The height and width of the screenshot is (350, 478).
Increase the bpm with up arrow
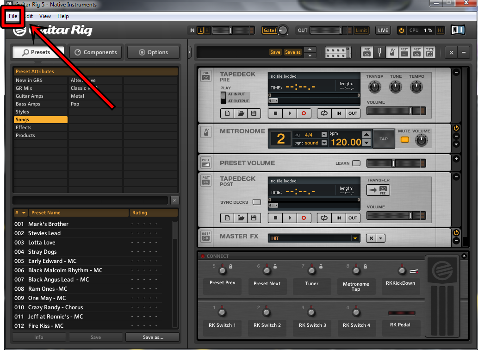366,134
